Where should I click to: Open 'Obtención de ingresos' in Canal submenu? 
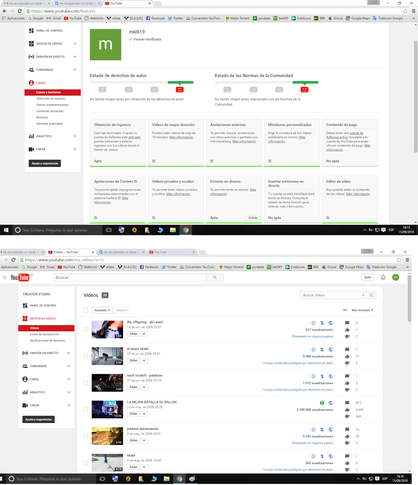(51, 99)
